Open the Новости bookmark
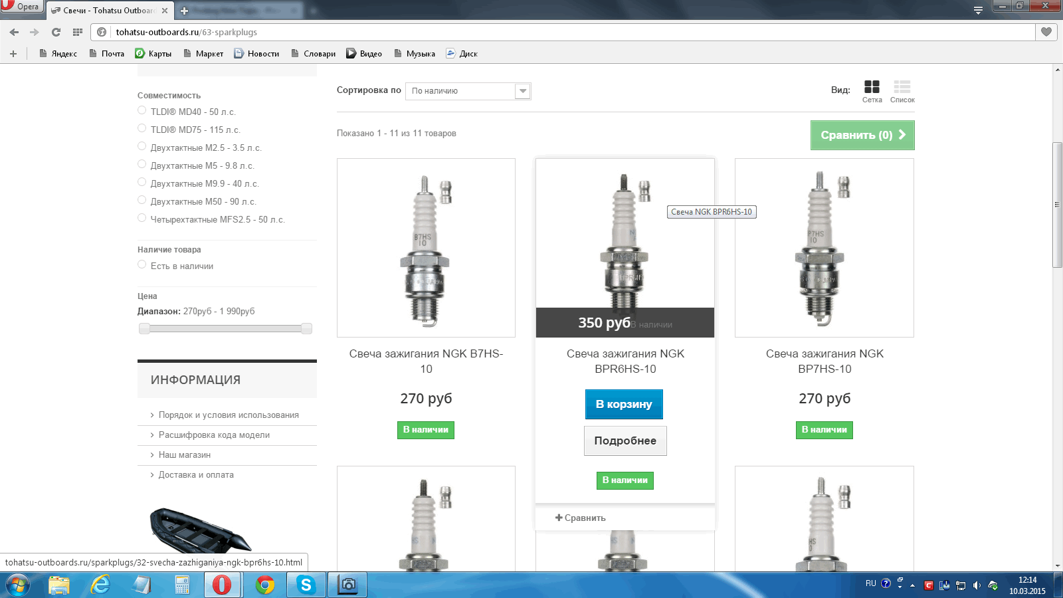Screen dimensions: 1063x598 (x=257, y=54)
